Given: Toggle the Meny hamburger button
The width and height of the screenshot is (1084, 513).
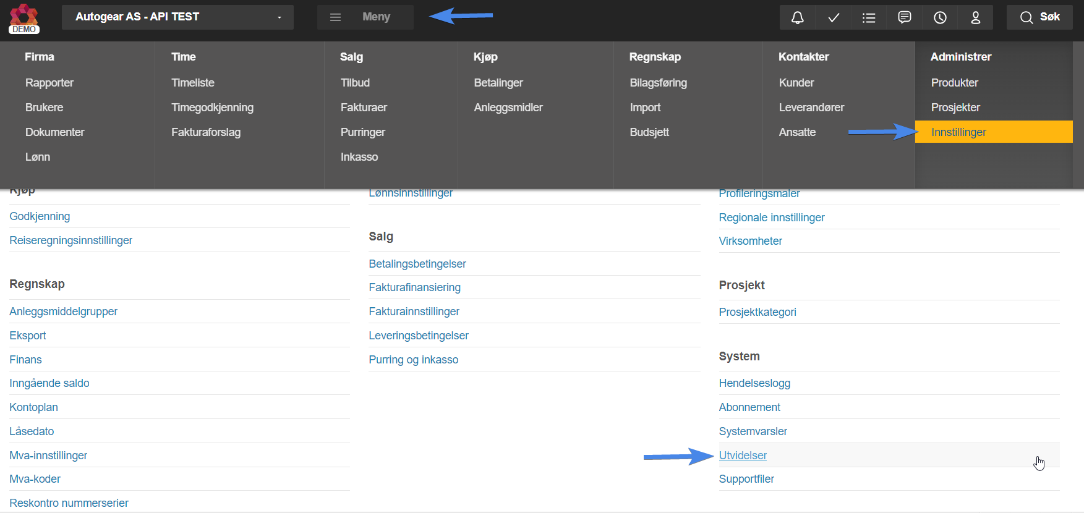Looking at the screenshot, I should [x=365, y=17].
